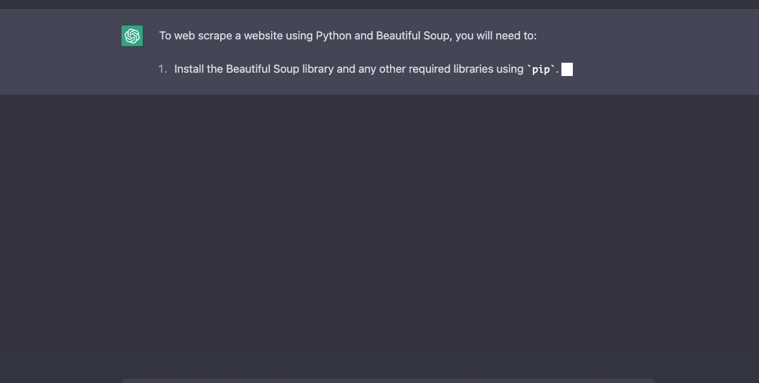Click the empty dark area below the response

click(379, 222)
